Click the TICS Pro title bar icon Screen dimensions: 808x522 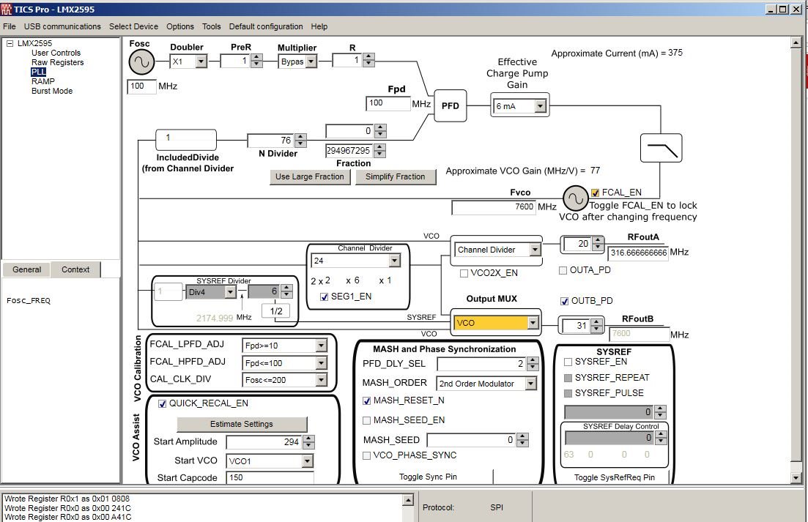point(6,10)
